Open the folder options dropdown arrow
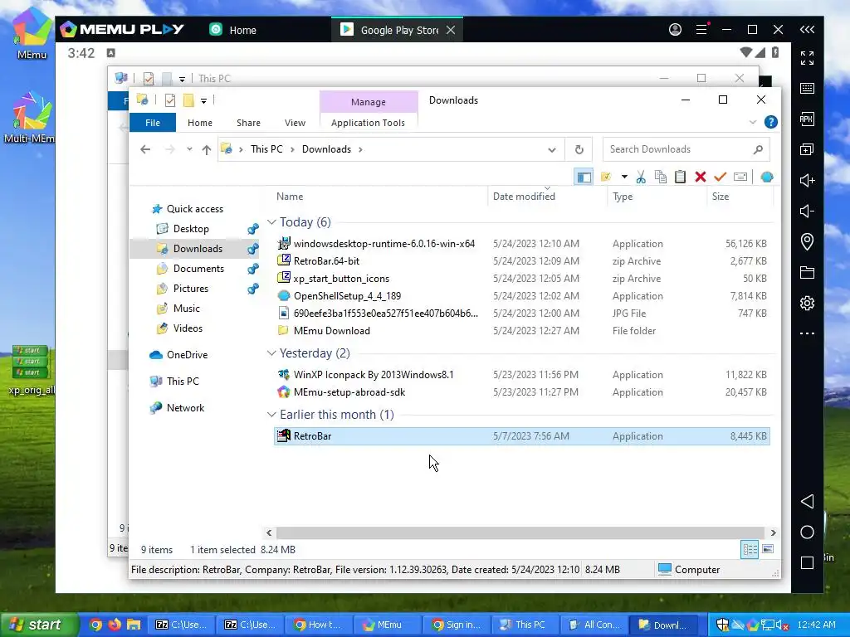850x637 pixels. (x=624, y=177)
